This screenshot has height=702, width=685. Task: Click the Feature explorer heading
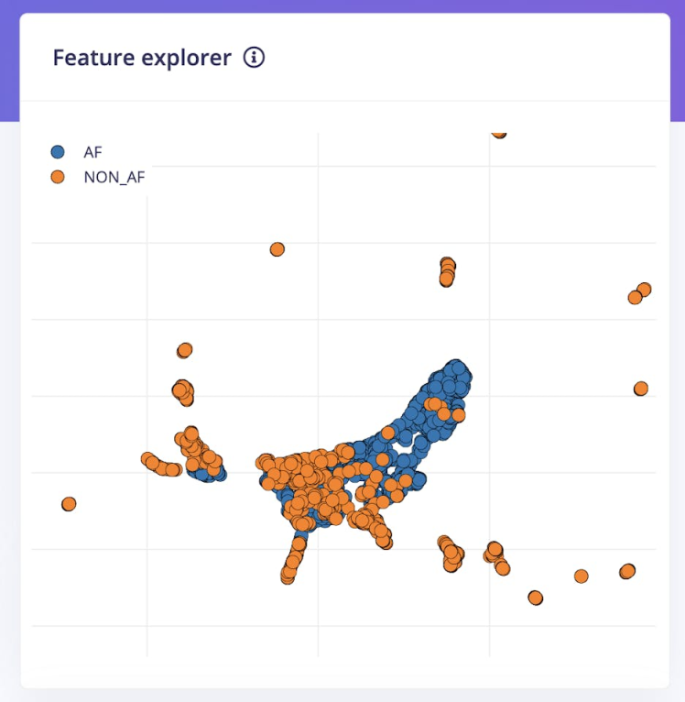pyautogui.click(x=142, y=58)
